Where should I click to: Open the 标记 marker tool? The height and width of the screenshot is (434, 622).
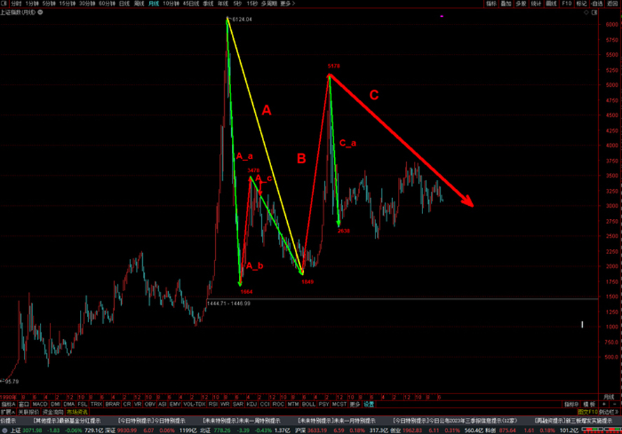(x=581, y=3)
